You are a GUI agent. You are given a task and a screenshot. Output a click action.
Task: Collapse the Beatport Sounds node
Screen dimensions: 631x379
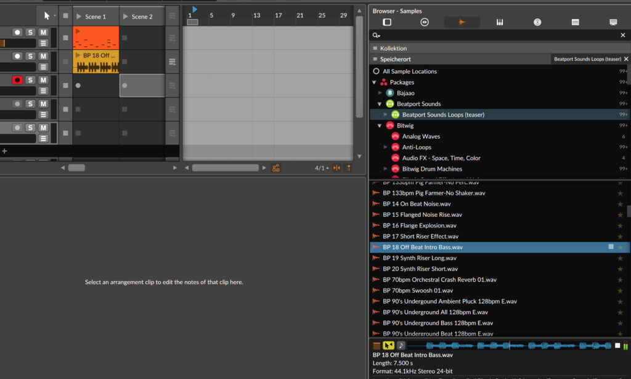pyautogui.click(x=380, y=104)
